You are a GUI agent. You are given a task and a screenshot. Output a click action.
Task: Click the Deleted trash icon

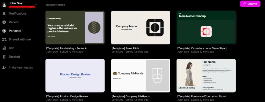pyautogui.click(x=4, y=57)
